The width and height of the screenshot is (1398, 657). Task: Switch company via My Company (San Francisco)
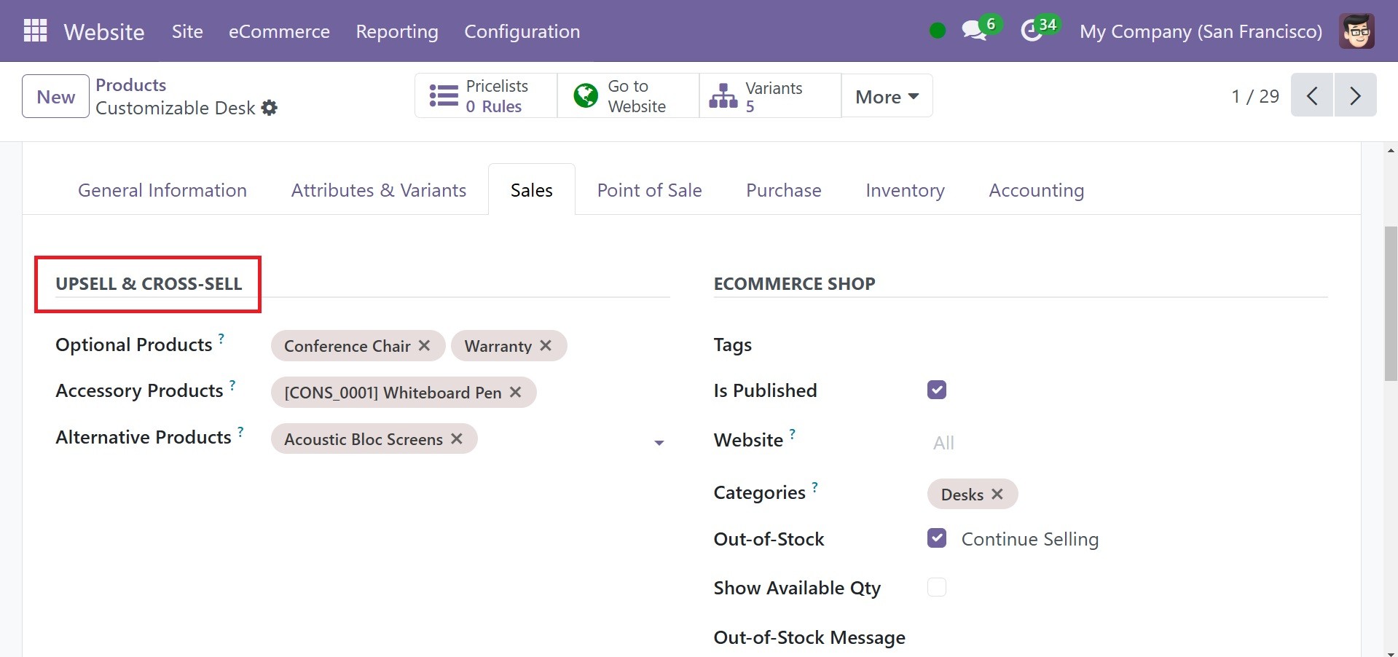pos(1201,31)
